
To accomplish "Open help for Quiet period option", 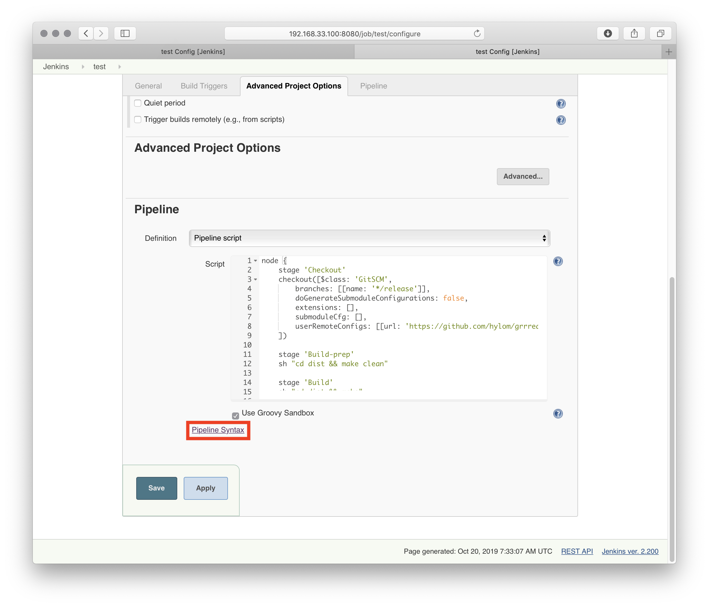I will [560, 103].
